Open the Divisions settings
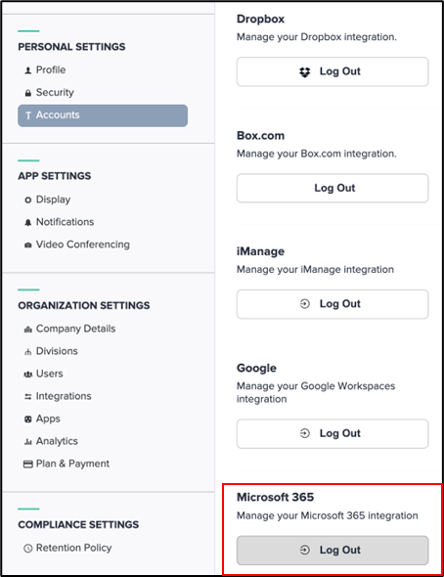Screen dimensions: 444x577 point(57,351)
